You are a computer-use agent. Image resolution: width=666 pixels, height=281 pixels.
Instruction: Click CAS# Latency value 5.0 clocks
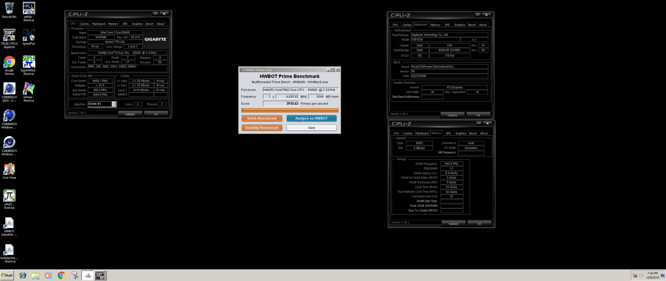pyautogui.click(x=452, y=173)
